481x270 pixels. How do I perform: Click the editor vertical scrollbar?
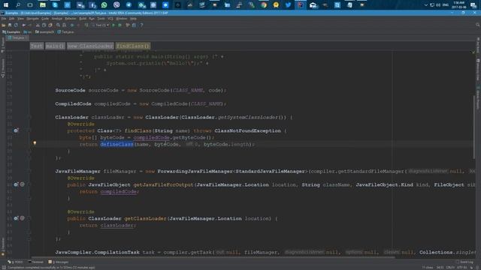474,128
